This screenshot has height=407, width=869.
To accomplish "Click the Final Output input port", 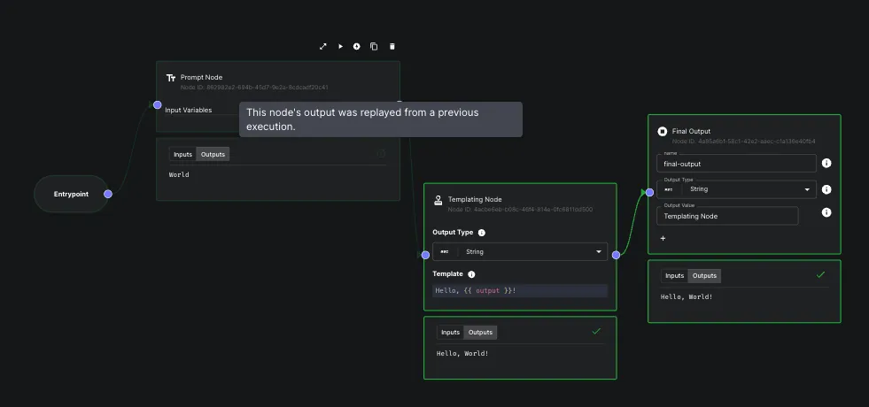I will (x=649, y=192).
